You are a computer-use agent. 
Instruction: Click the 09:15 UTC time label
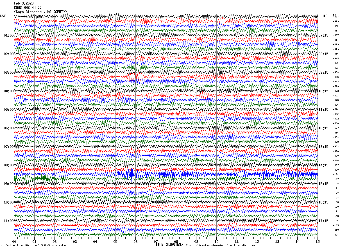click(x=323, y=73)
